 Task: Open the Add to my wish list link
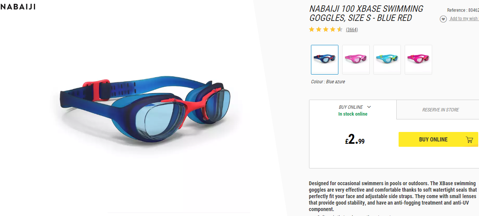(464, 19)
